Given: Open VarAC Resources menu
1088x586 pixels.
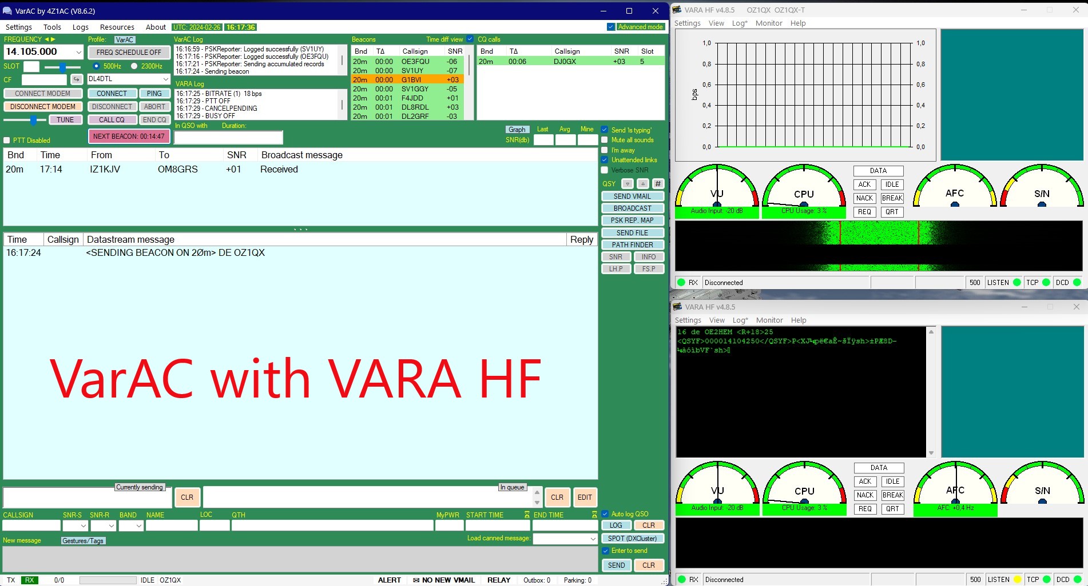Looking at the screenshot, I should [x=117, y=27].
